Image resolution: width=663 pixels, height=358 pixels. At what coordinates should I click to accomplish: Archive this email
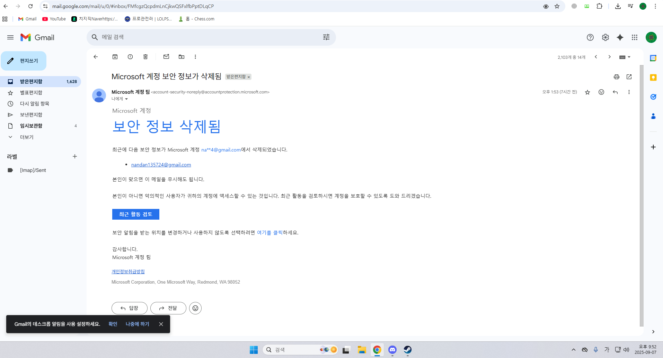[115, 57]
